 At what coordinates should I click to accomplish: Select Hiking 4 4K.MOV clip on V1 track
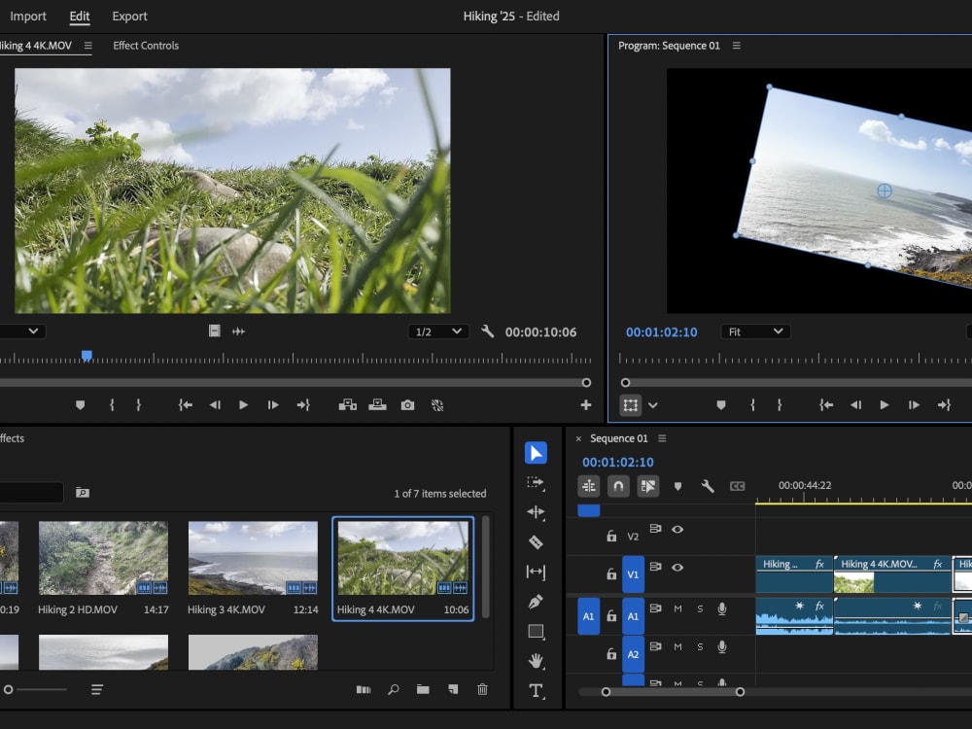pyautogui.click(x=892, y=574)
